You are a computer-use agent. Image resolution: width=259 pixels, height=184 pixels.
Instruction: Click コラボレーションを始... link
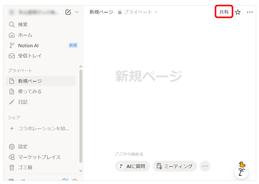[x=43, y=128]
